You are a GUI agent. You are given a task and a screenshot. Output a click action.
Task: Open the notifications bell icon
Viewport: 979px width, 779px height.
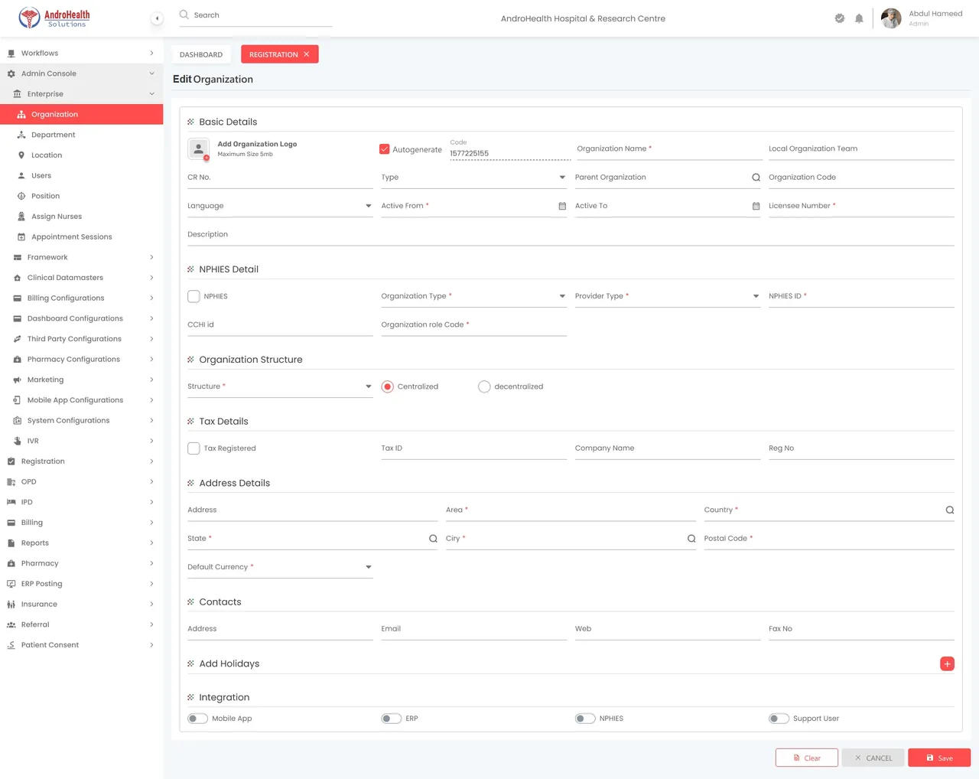tap(859, 18)
